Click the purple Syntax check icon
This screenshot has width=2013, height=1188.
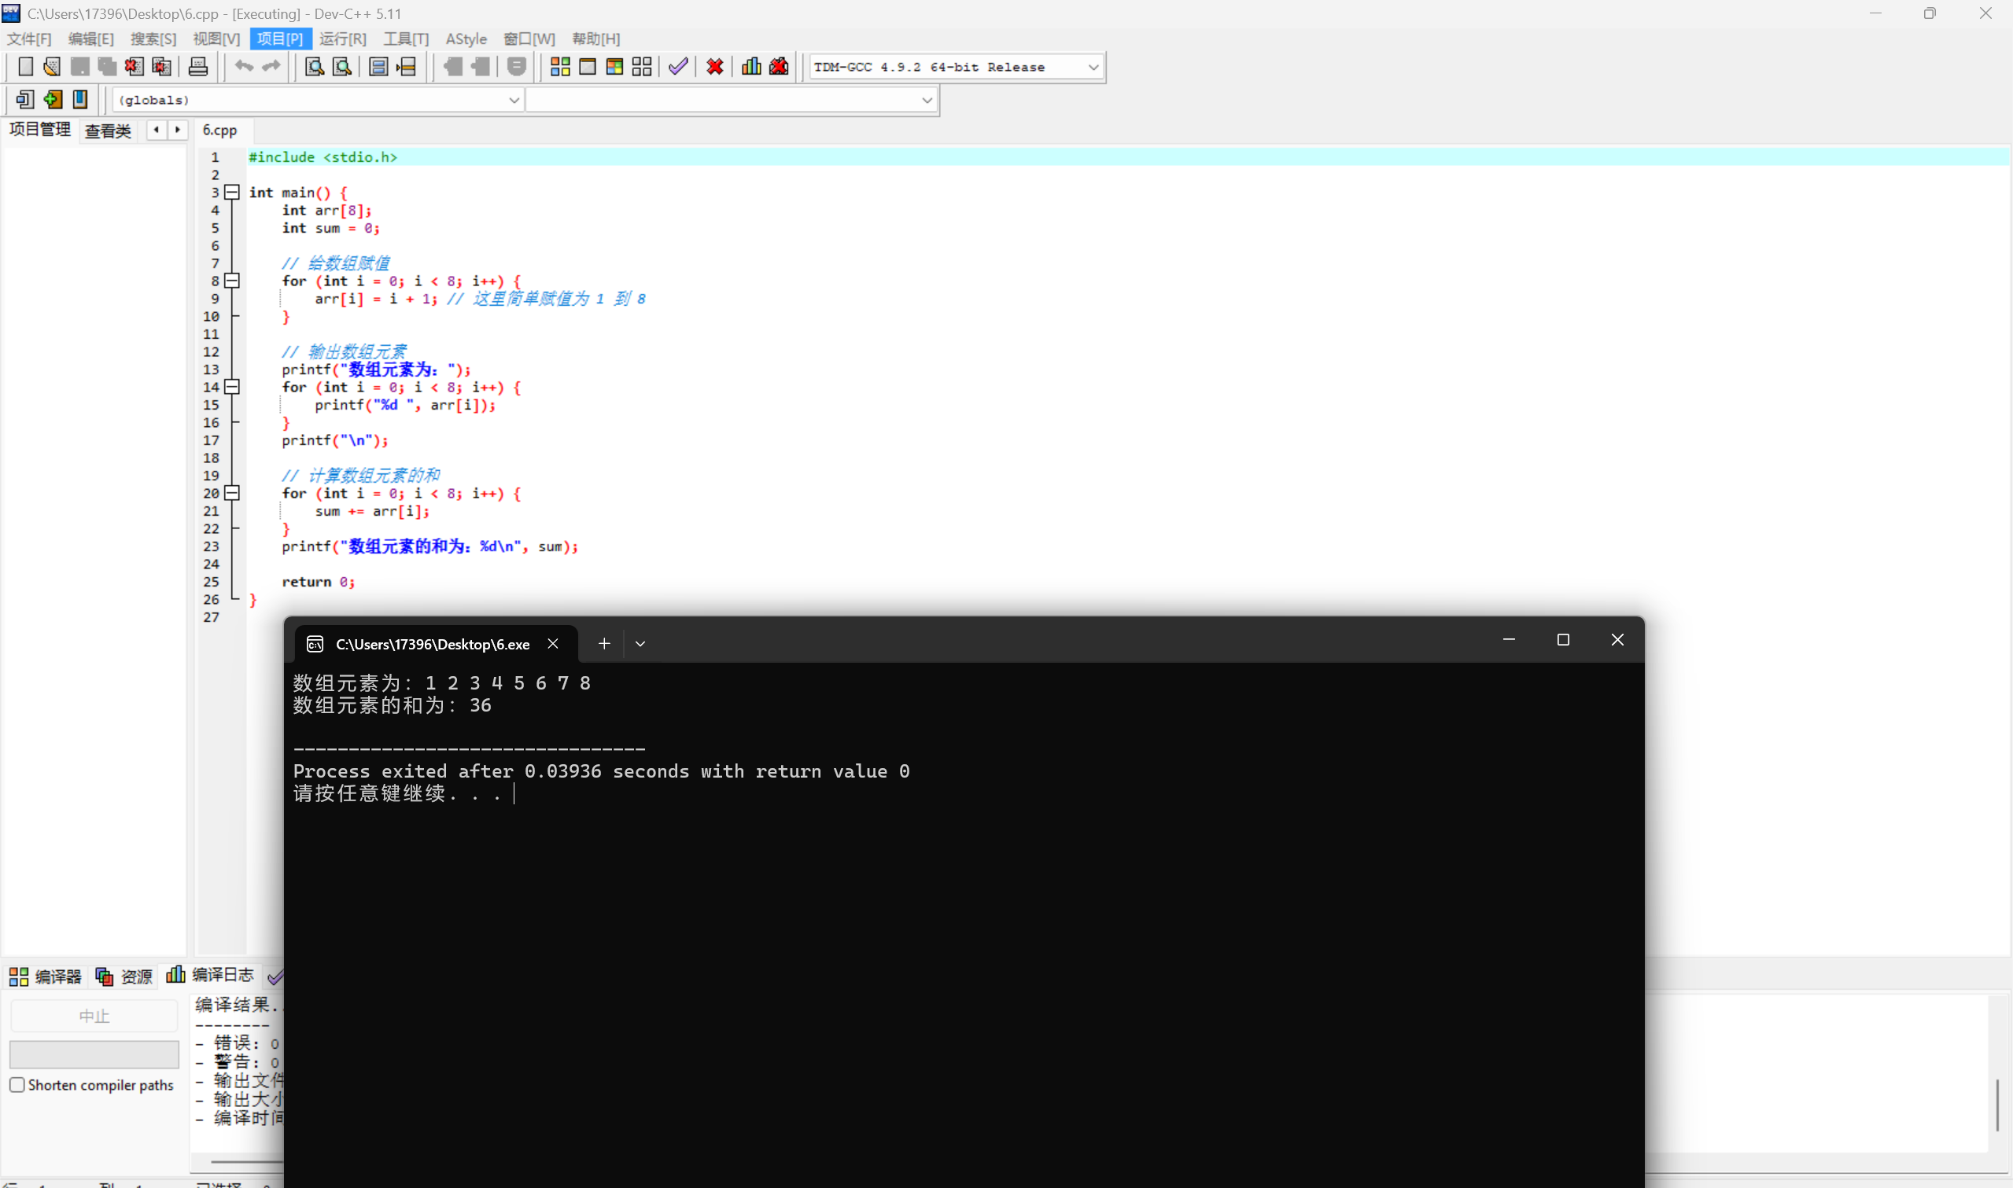point(678,68)
